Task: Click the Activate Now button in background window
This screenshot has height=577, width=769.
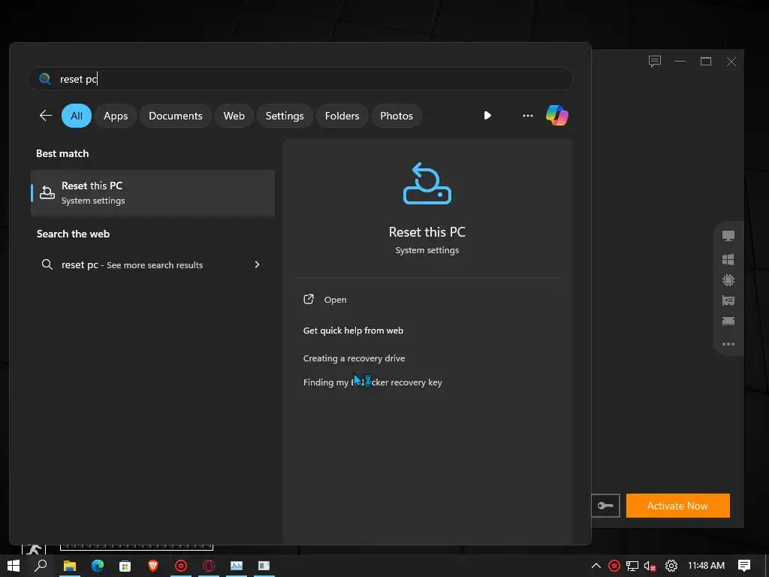Action: pyautogui.click(x=678, y=506)
